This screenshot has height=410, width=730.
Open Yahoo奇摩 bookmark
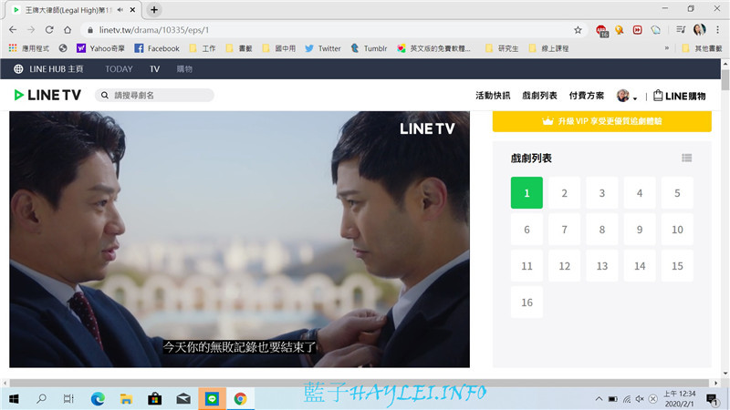point(100,48)
